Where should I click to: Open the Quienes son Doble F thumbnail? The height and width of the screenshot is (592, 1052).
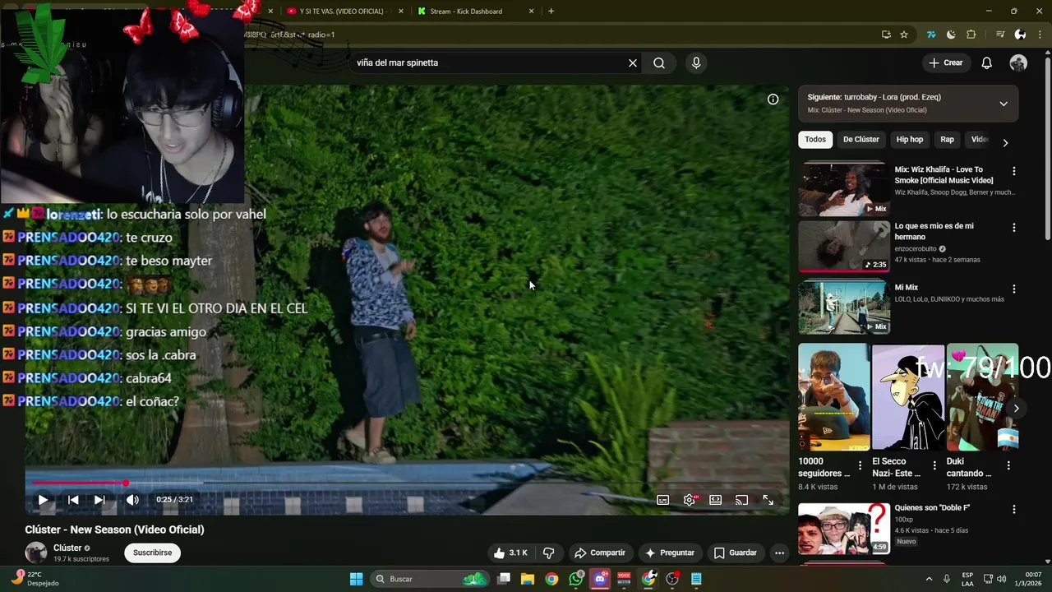click(x=844, y=529)
